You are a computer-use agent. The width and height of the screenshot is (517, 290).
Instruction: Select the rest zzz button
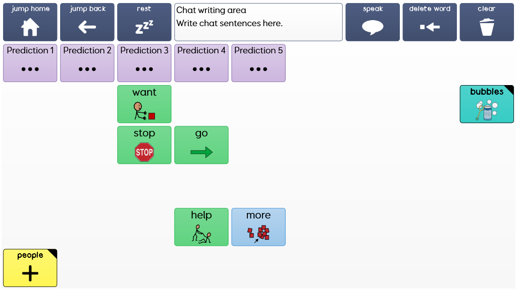[144, 22]
